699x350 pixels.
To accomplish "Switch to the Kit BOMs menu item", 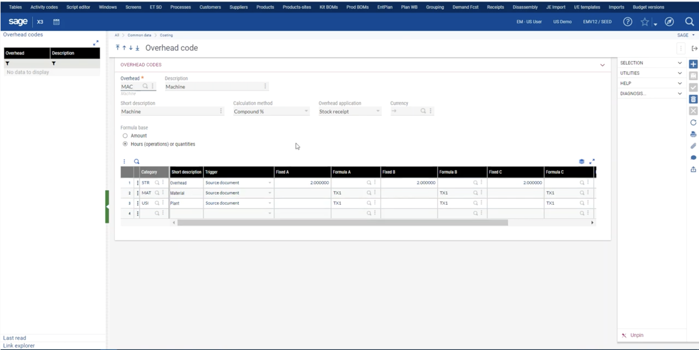I will [x=328, y=7].
